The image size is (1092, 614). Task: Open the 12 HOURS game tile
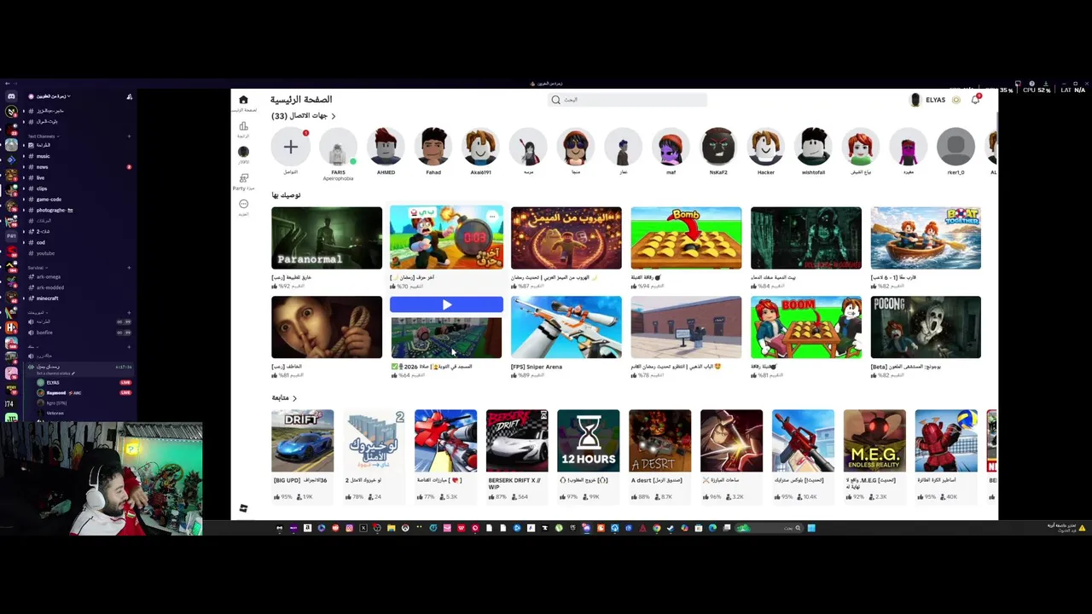pos(589,441)
